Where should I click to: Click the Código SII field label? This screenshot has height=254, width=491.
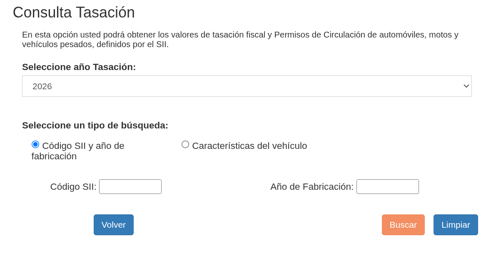coord(74,186)
